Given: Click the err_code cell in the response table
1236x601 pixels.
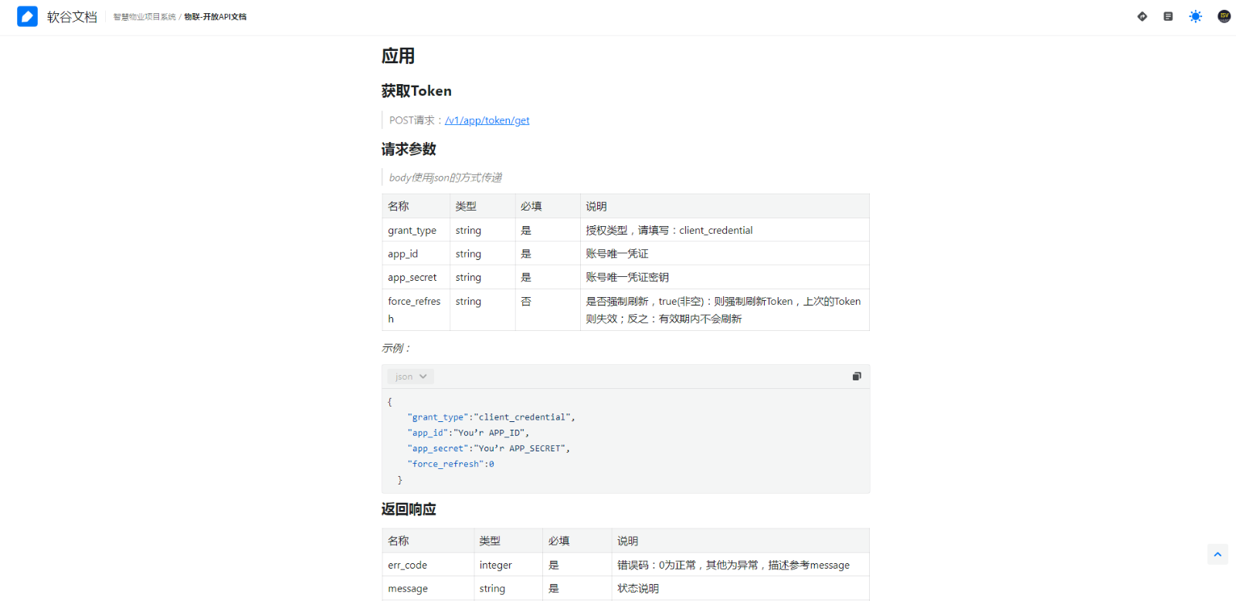Looking at the screenshot, I should [x=408, y=566].
